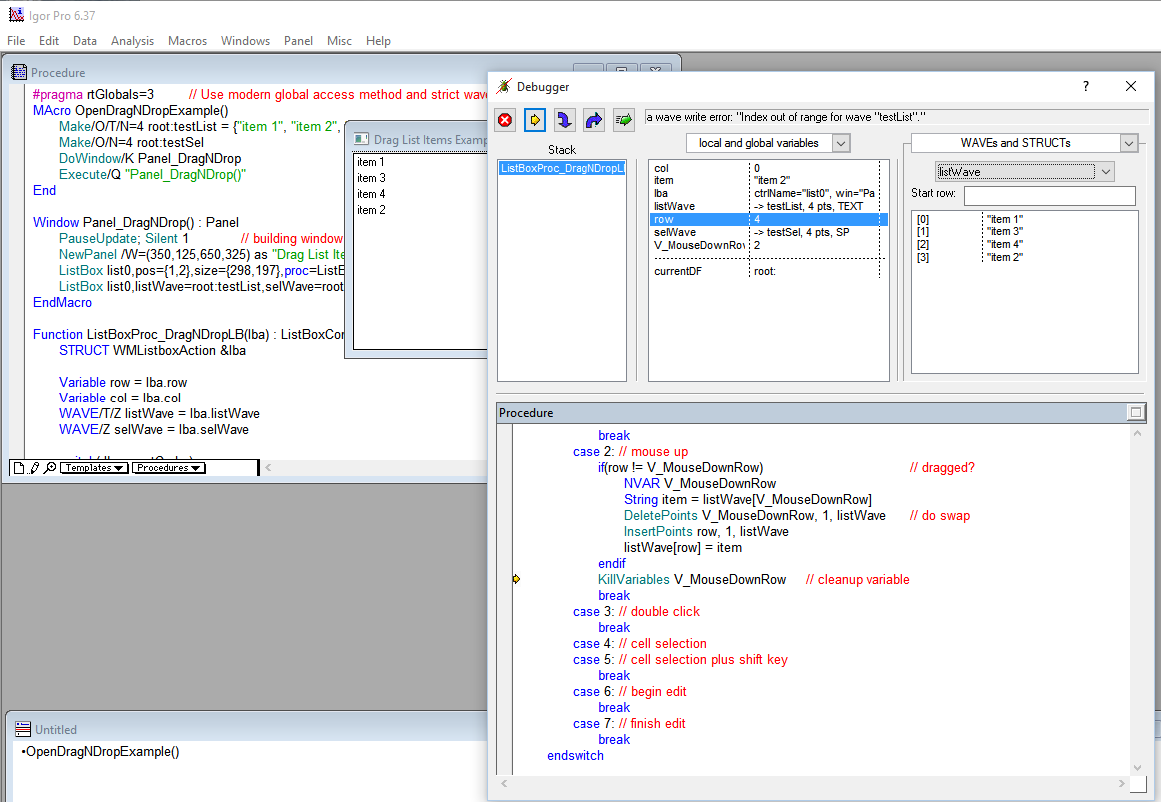Click the green Run to Cursor arrow icon
This screenshot has height=802, width=1161.
coord(624,120)
